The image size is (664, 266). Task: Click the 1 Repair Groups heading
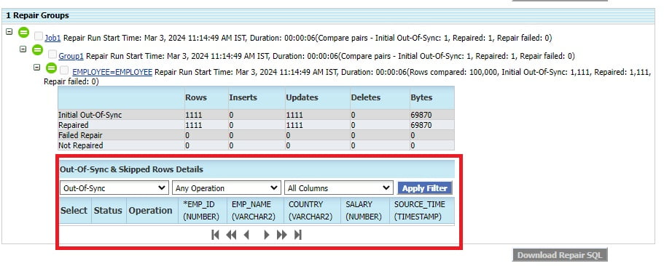click(x=37, y=15)
